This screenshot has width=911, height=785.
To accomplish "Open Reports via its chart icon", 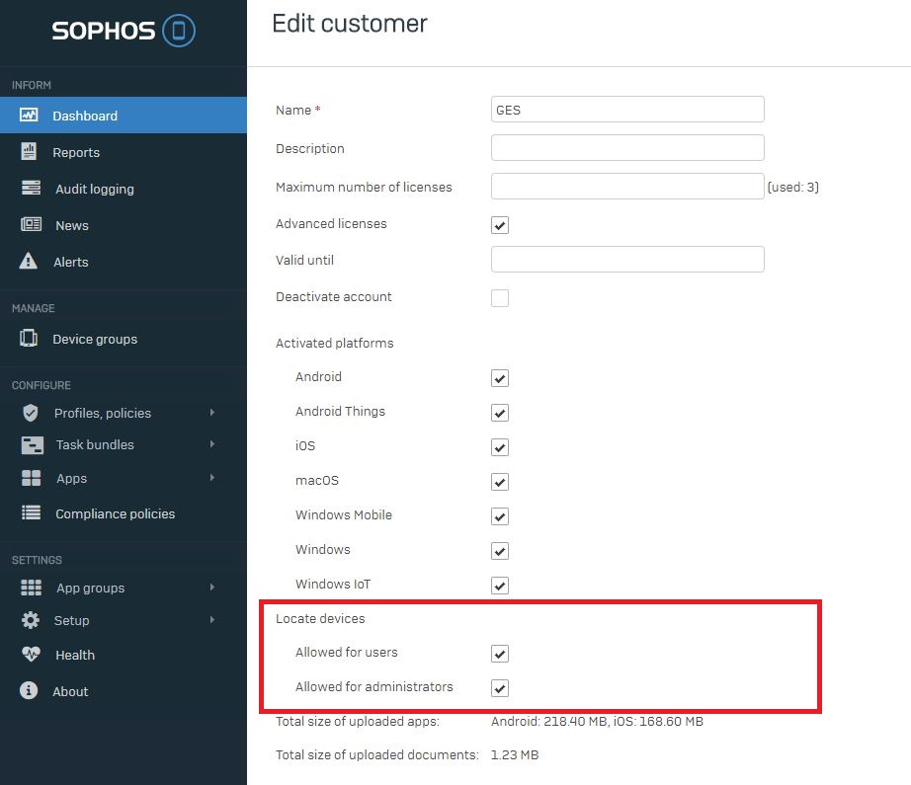I will tap(29, 151).
